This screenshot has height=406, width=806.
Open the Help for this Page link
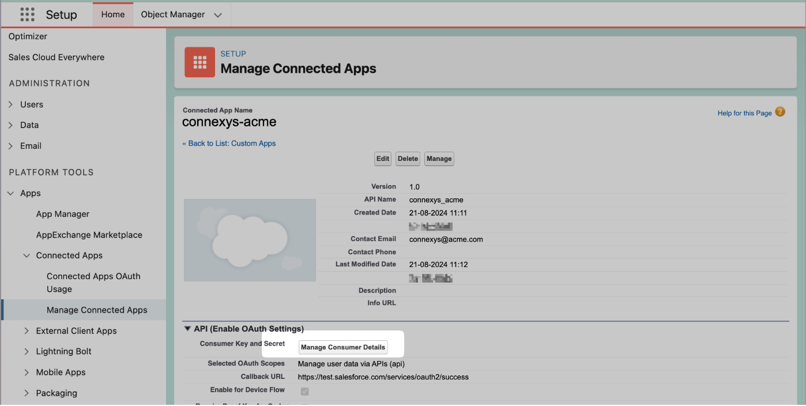tap(744, 113)
